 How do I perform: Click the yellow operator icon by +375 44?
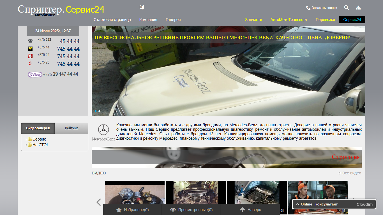(x=30, y=48)
